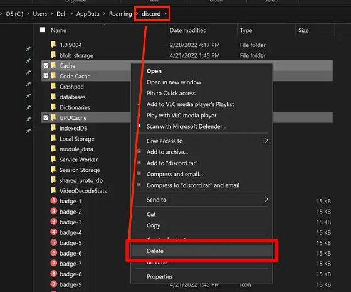Screen dimensions: 351x292
Task: Navigate to OS (C:) in the address bar
Action: (14, 14)
